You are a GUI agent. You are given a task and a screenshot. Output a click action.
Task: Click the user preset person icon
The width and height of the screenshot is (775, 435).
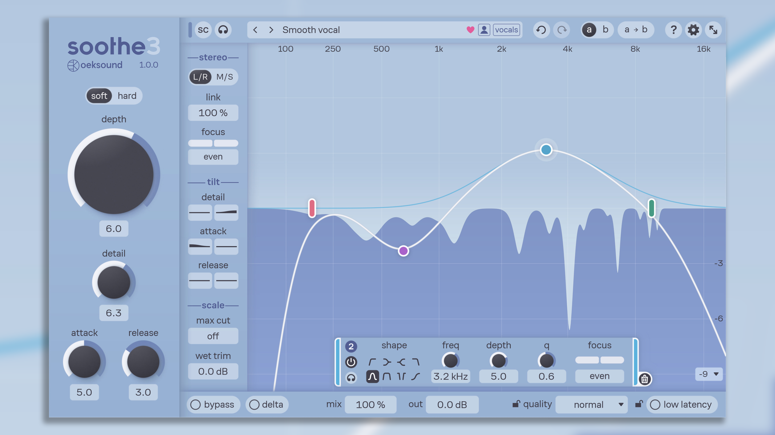pyautogui.click(x=484, y=30)
